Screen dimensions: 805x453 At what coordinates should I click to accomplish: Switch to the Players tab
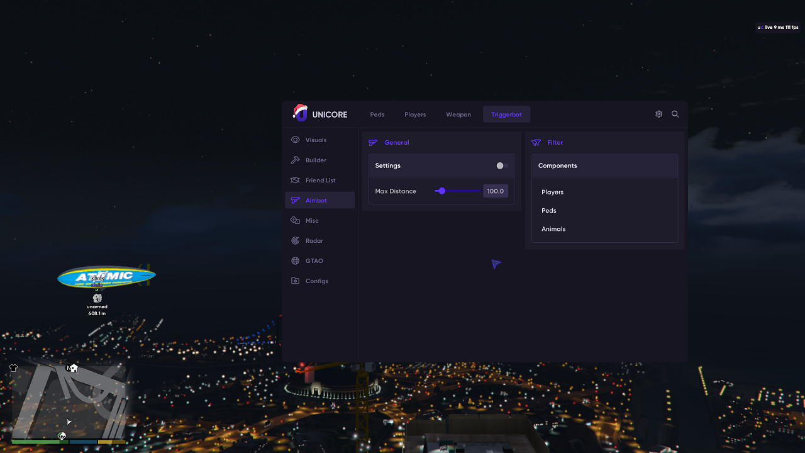pyautogui.click(x=415, y=115)
